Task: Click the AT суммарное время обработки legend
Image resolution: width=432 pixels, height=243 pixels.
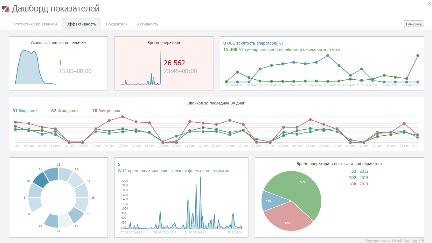Action: coord(282,50)
